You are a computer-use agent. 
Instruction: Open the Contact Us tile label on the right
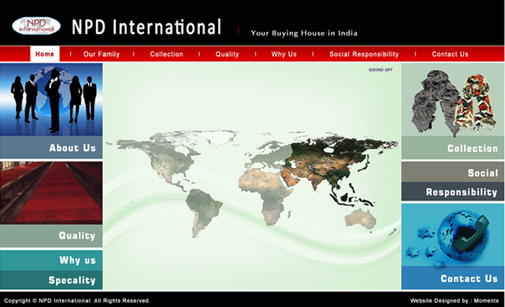[x=453, y=278]
